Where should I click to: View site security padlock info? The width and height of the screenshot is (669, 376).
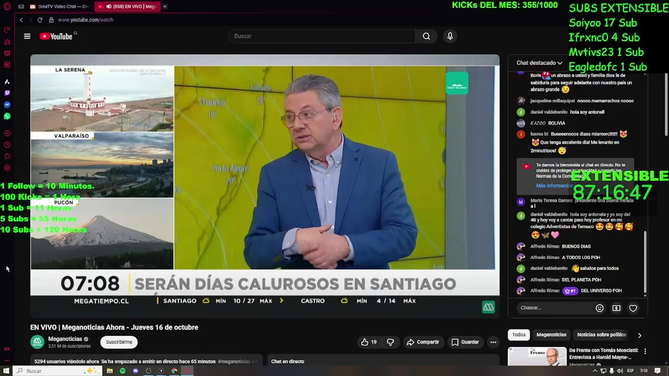tap(51, 20)
